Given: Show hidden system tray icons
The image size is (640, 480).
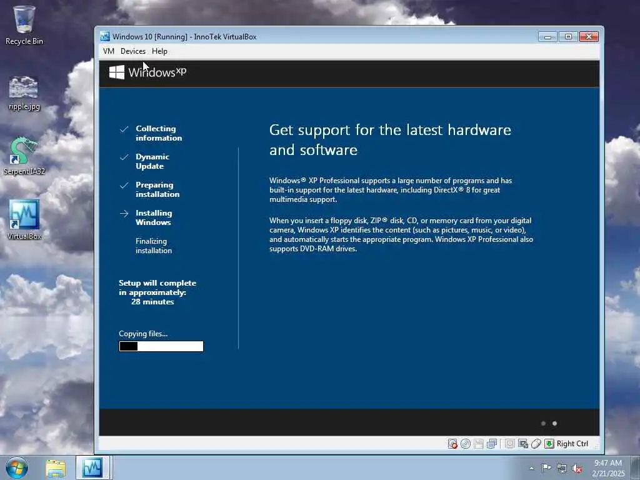Looking at the screenshot, I should point(531,468).
